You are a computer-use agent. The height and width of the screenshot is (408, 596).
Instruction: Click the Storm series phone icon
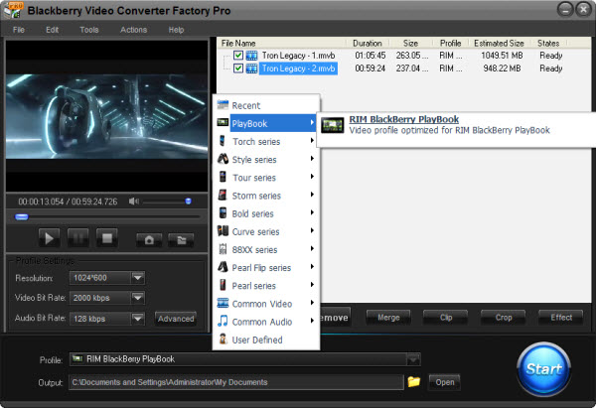click(223, 196)
